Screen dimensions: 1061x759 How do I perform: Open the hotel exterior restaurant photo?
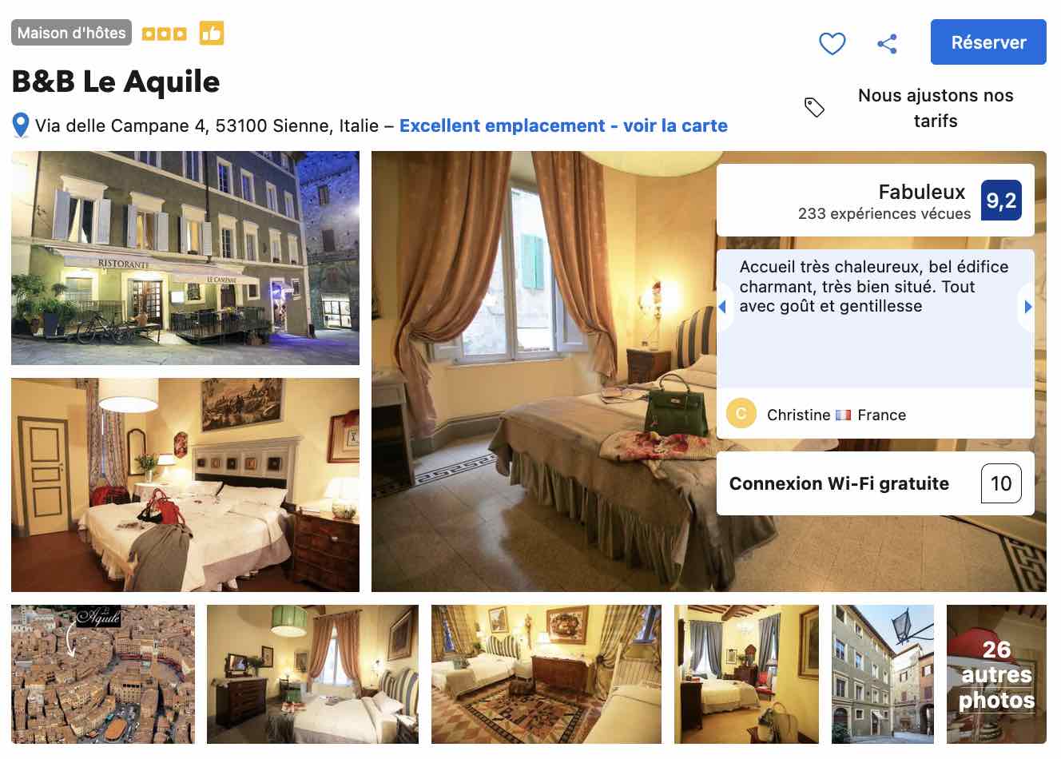pyautogui.click(x=185, y=258)
